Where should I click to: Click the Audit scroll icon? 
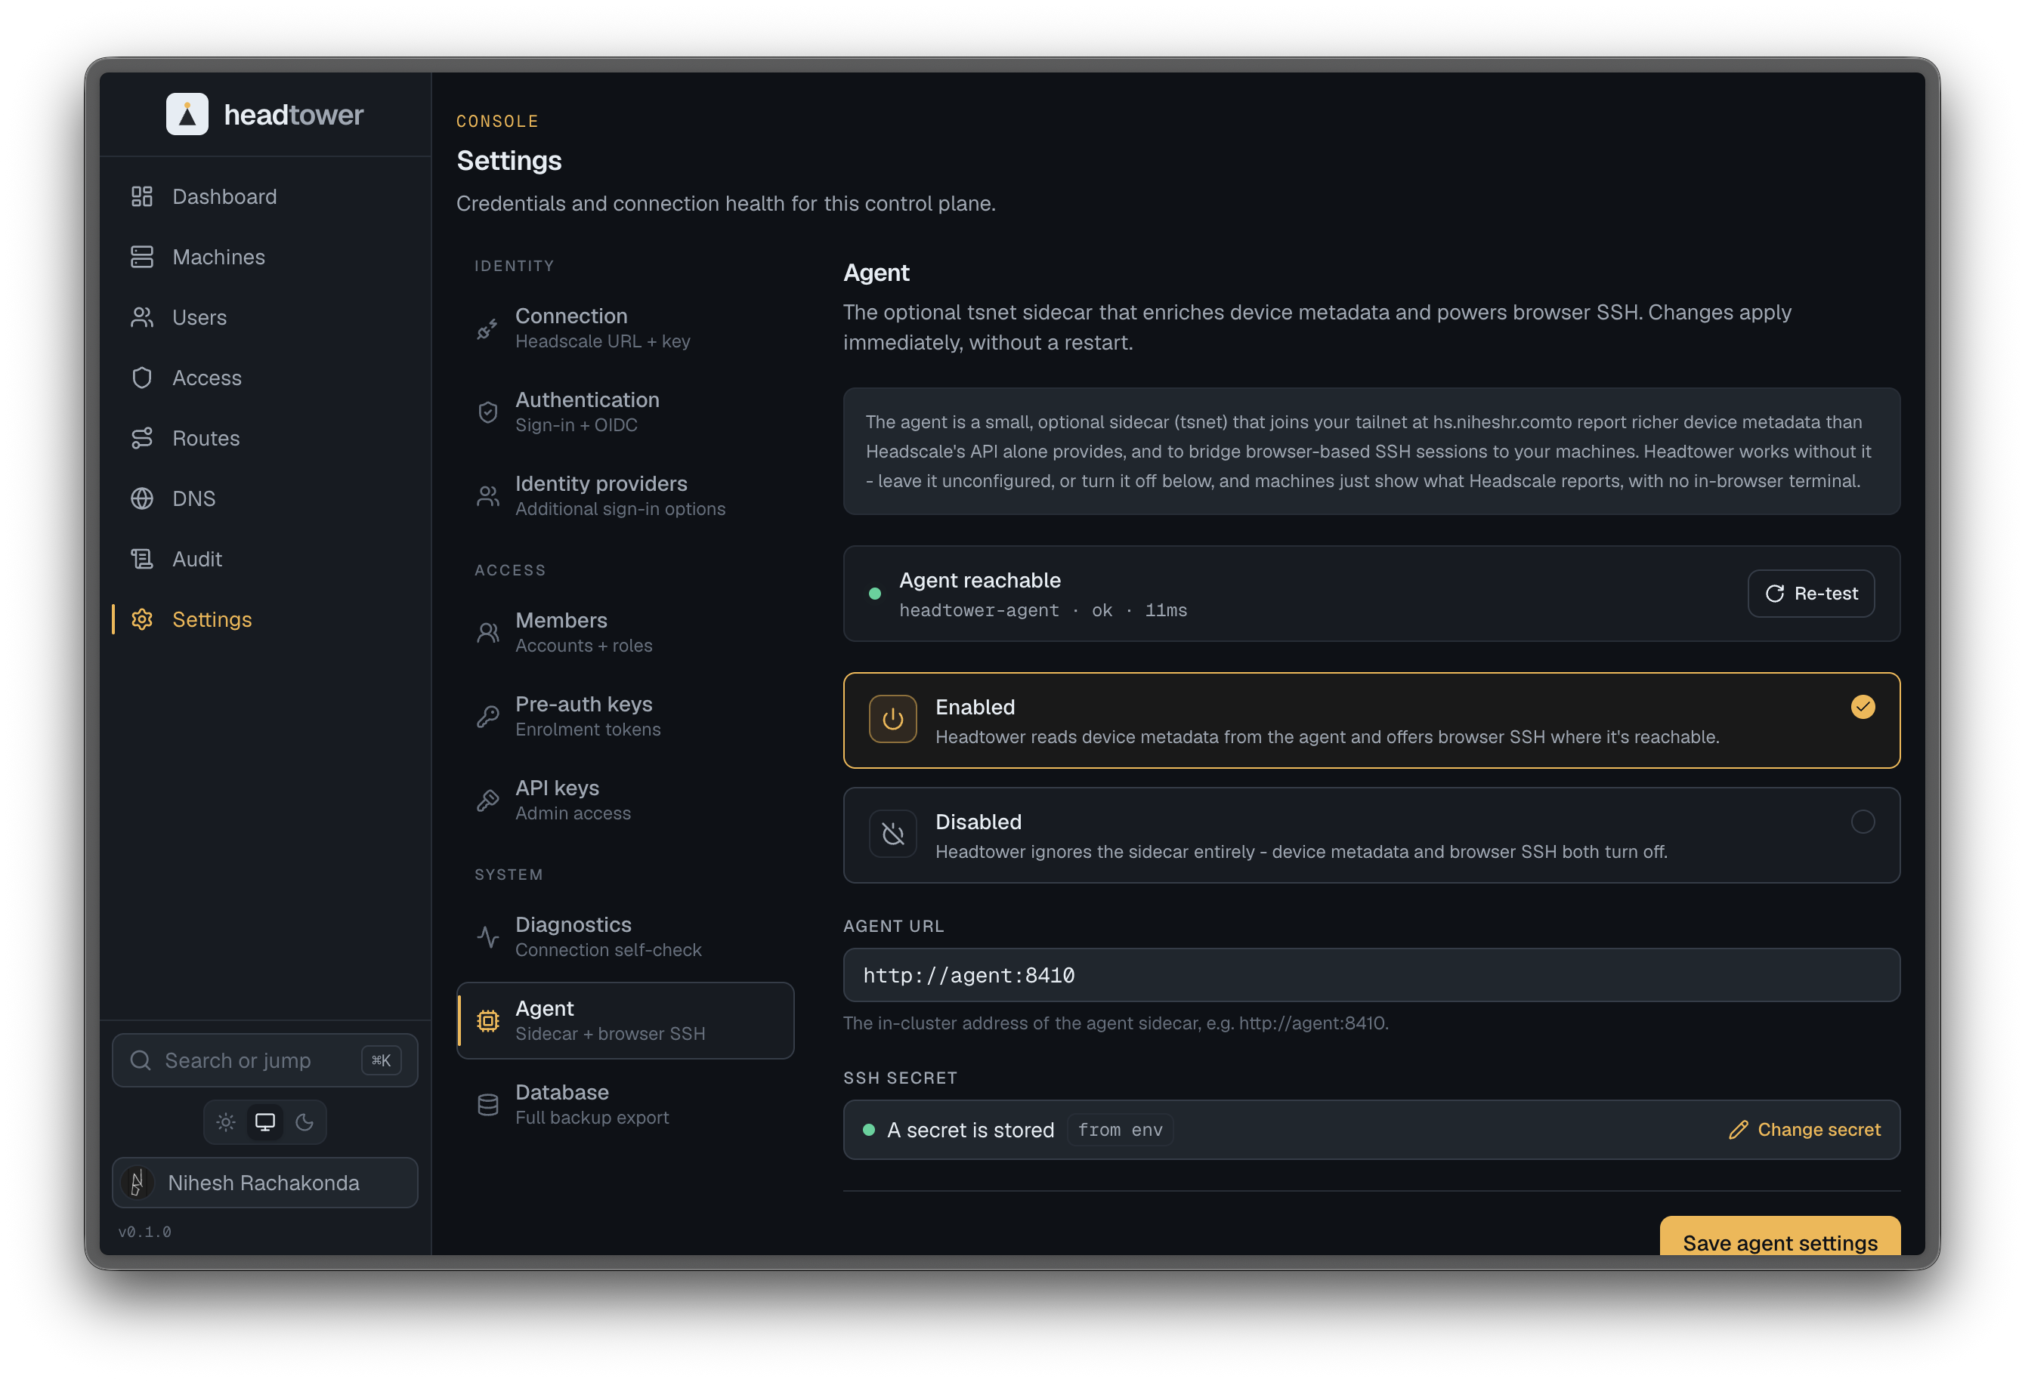click(142, 559)
